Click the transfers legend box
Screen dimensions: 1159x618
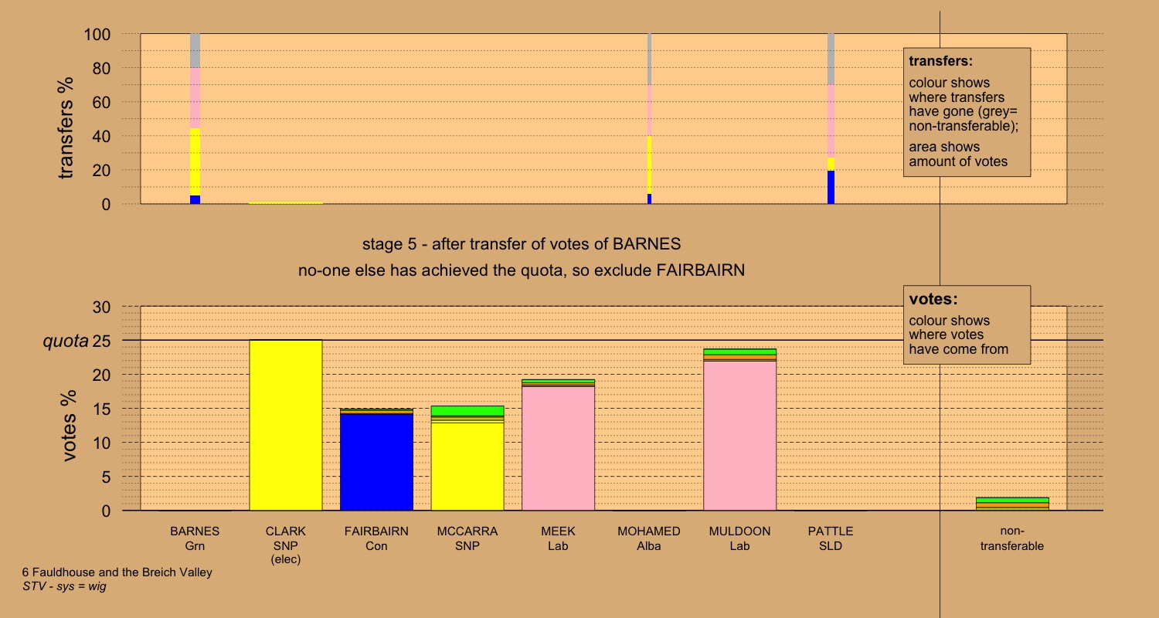pyautogui.click(x=967, y=112)
